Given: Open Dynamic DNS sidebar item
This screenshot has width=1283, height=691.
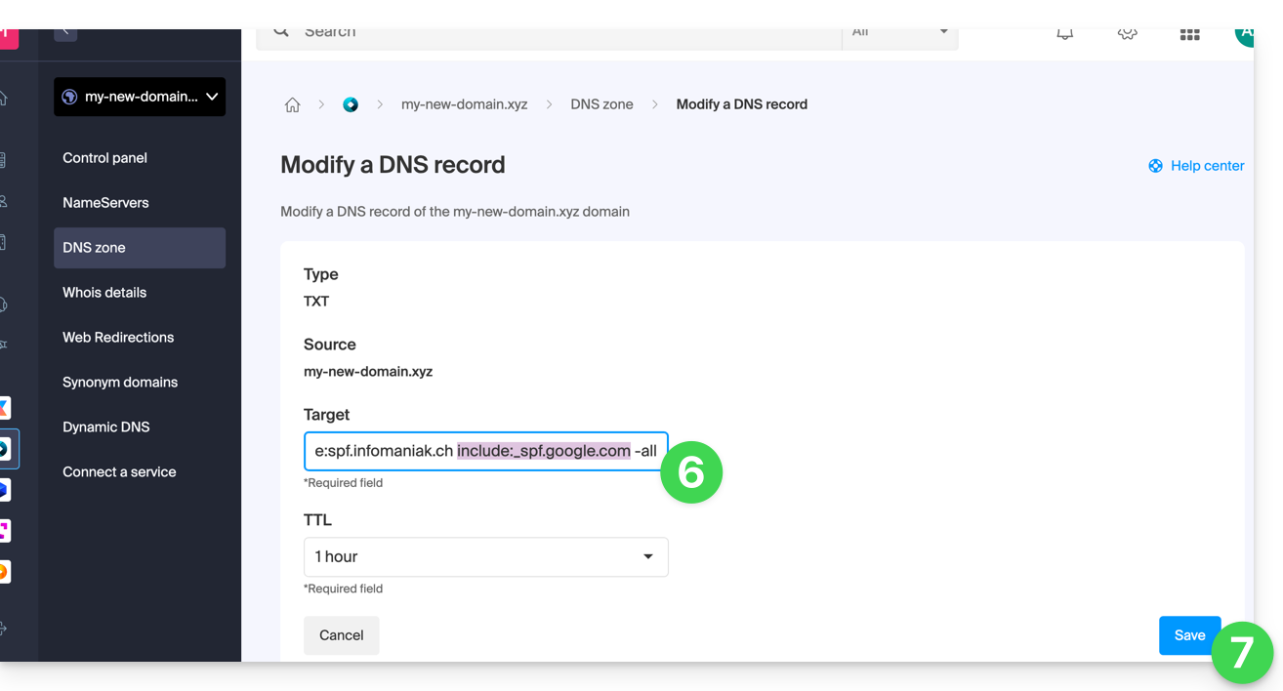Looking at the screenshot, I should pyautogui.click(x=105, y=427).
